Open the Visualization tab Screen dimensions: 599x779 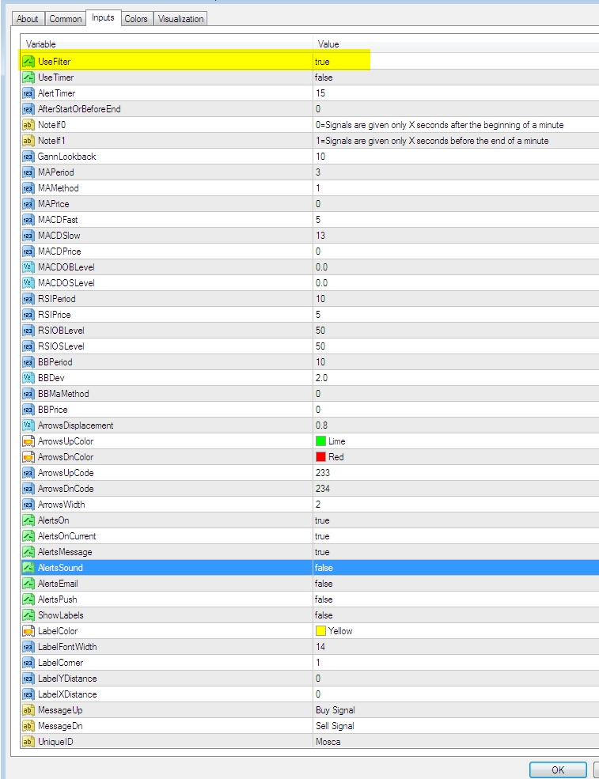click(181, 19)
